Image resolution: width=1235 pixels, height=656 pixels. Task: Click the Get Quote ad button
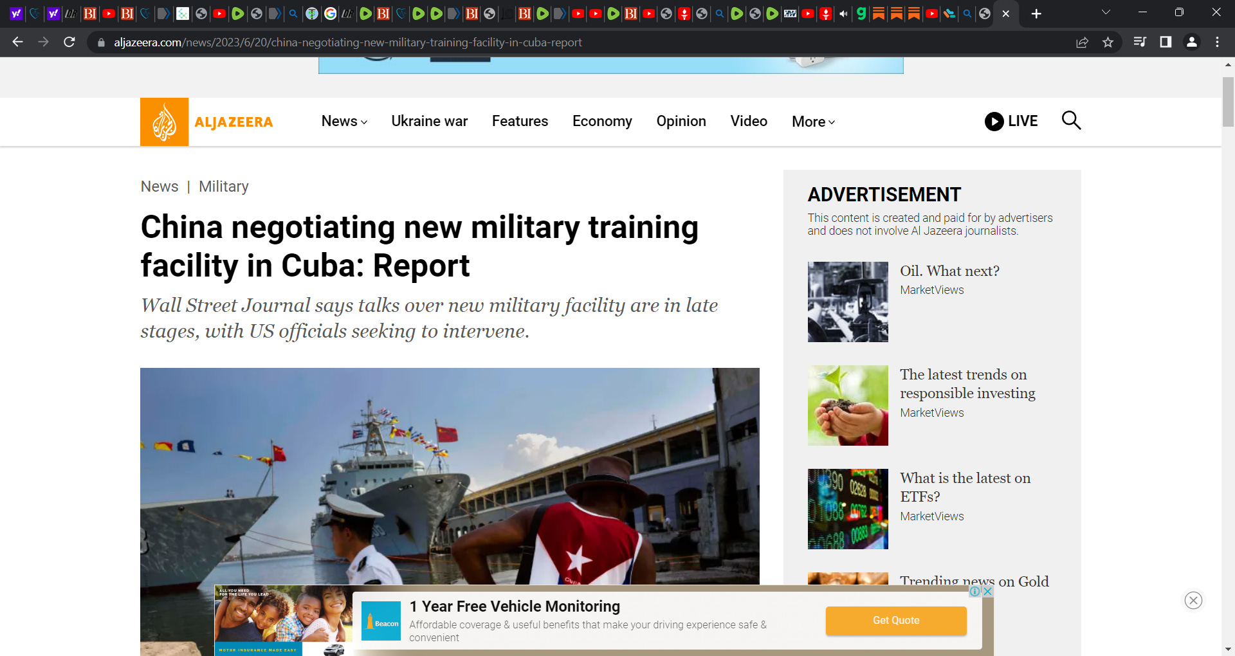coord(896,621)
